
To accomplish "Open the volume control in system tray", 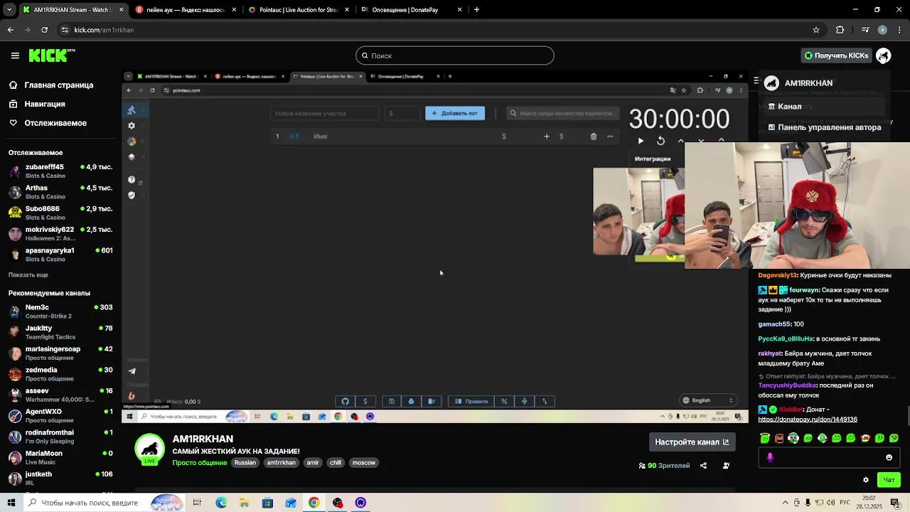I will tap(832, 503).
